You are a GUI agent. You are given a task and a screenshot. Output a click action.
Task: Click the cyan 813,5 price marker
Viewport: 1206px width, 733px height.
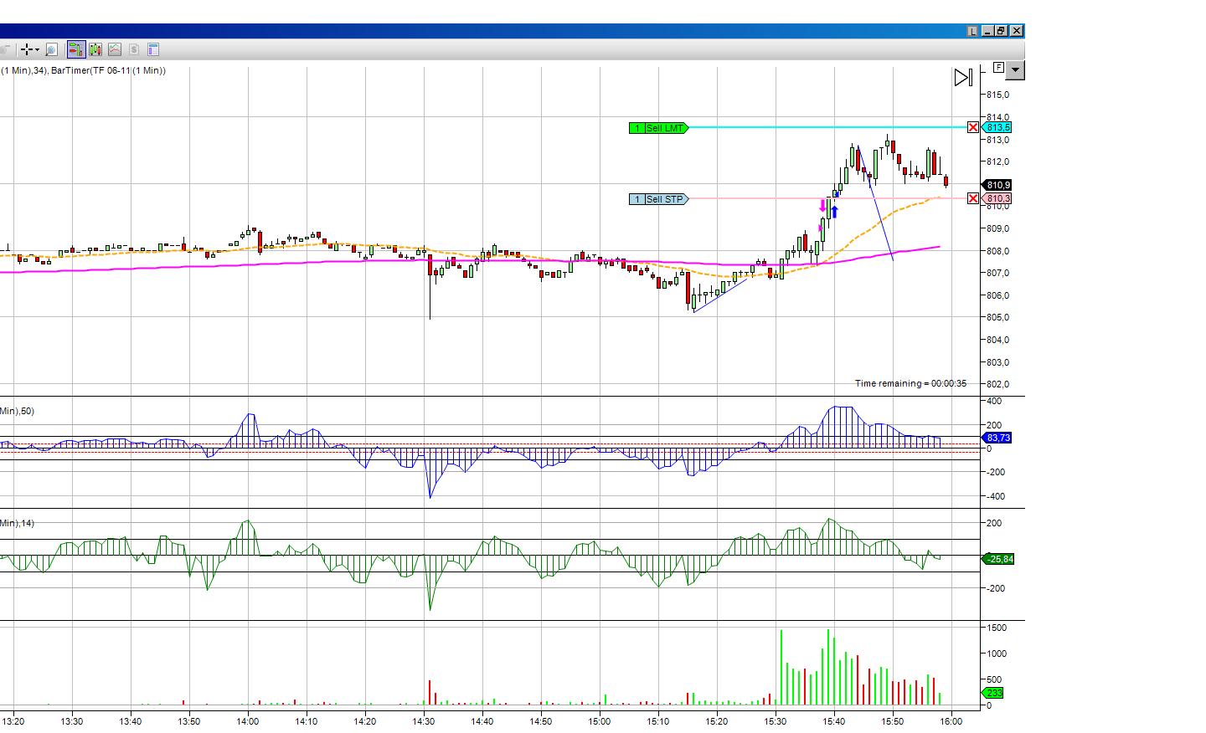coord(997,127)
